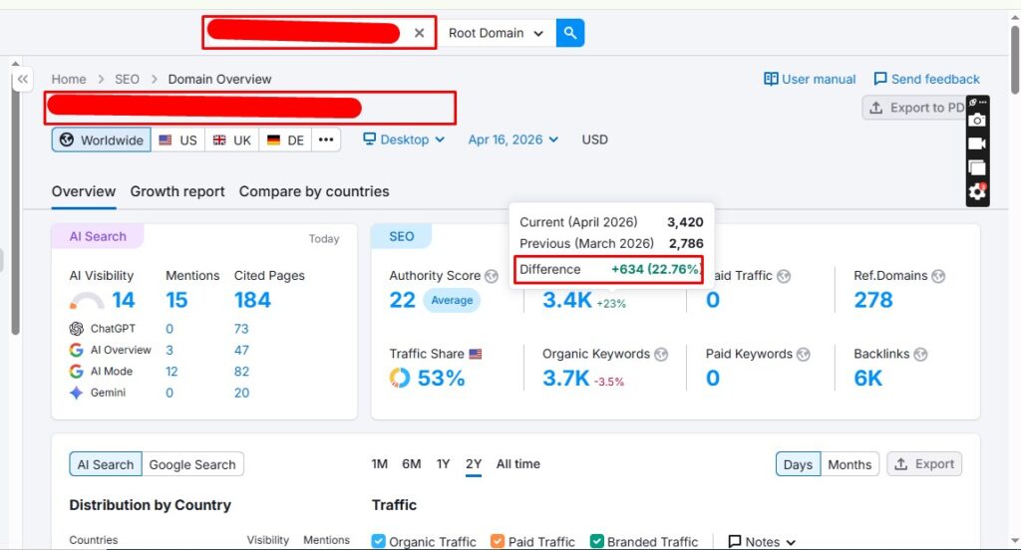Select the UK region filter

coord(231,139)
